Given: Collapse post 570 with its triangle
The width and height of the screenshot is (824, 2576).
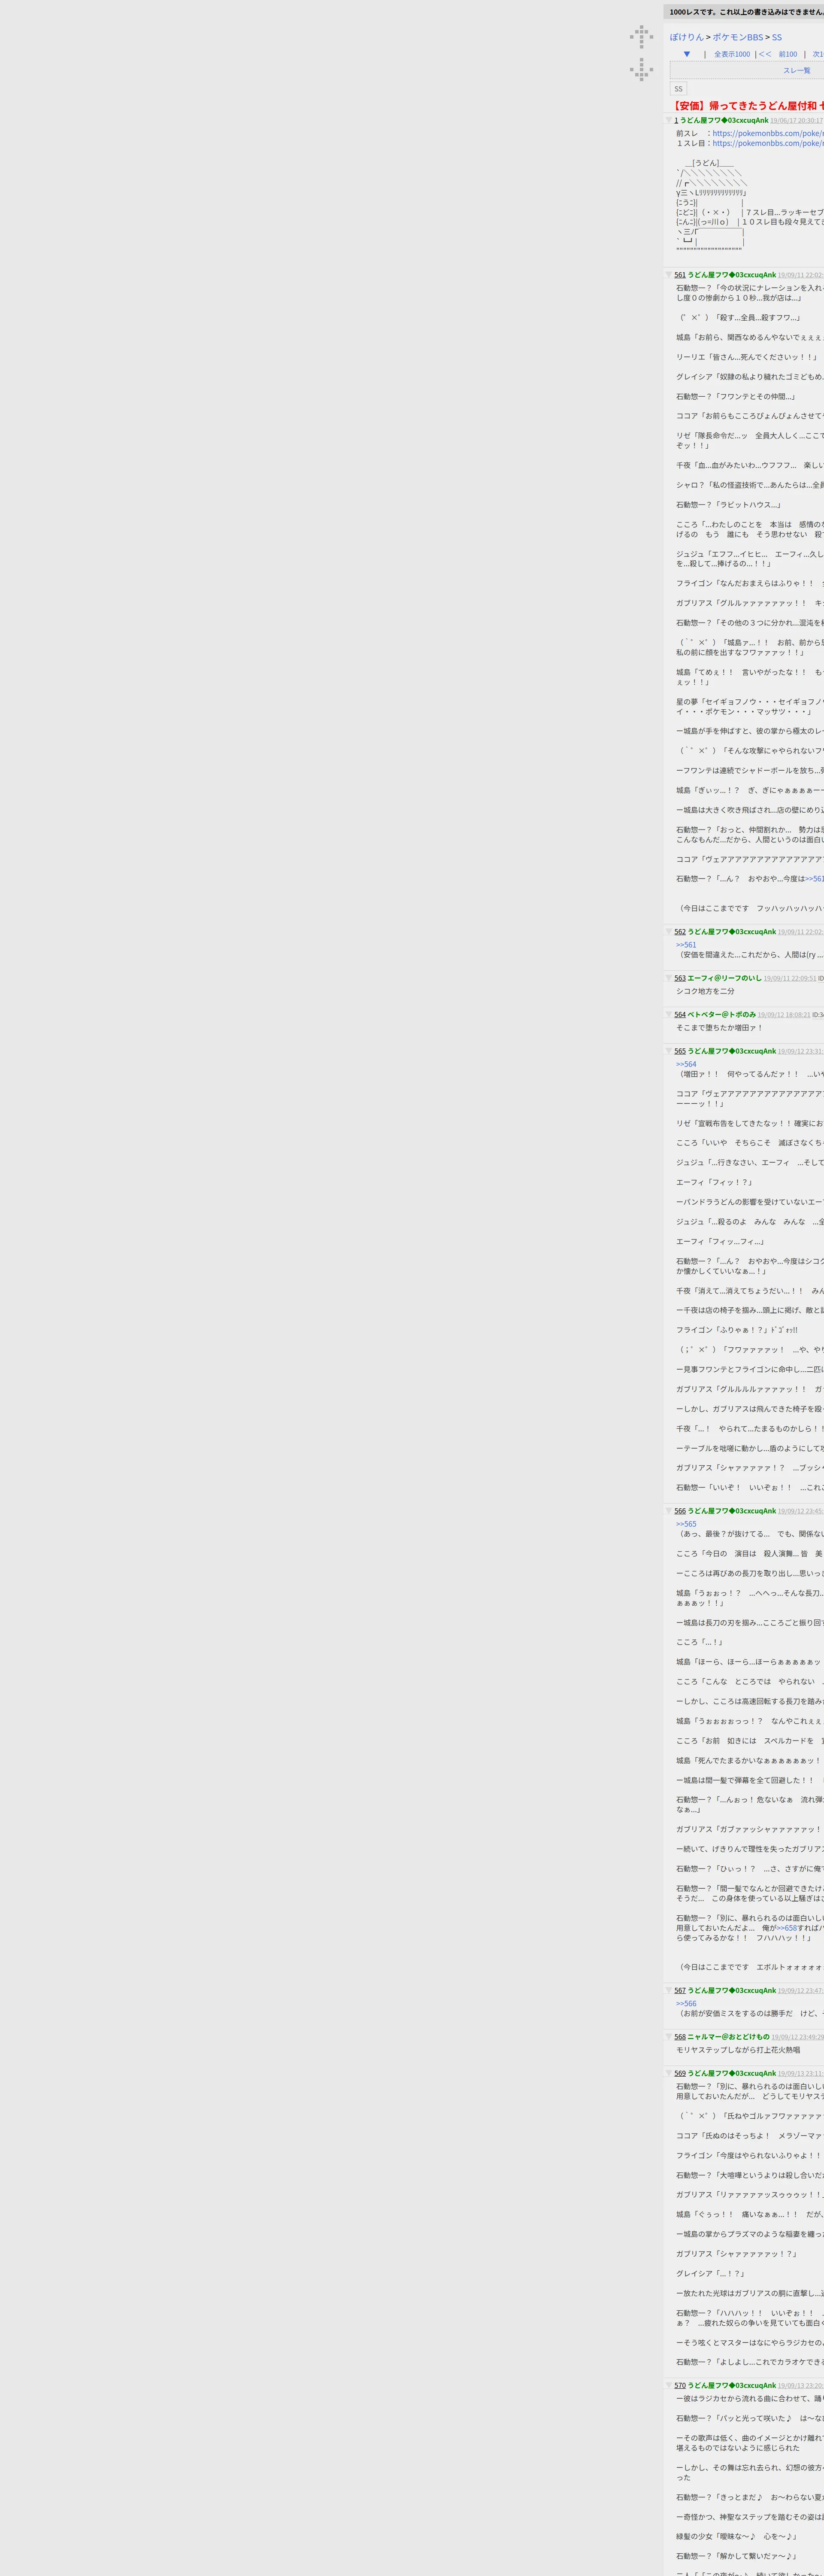Looking at the screenshot, I should [669, 2385].
